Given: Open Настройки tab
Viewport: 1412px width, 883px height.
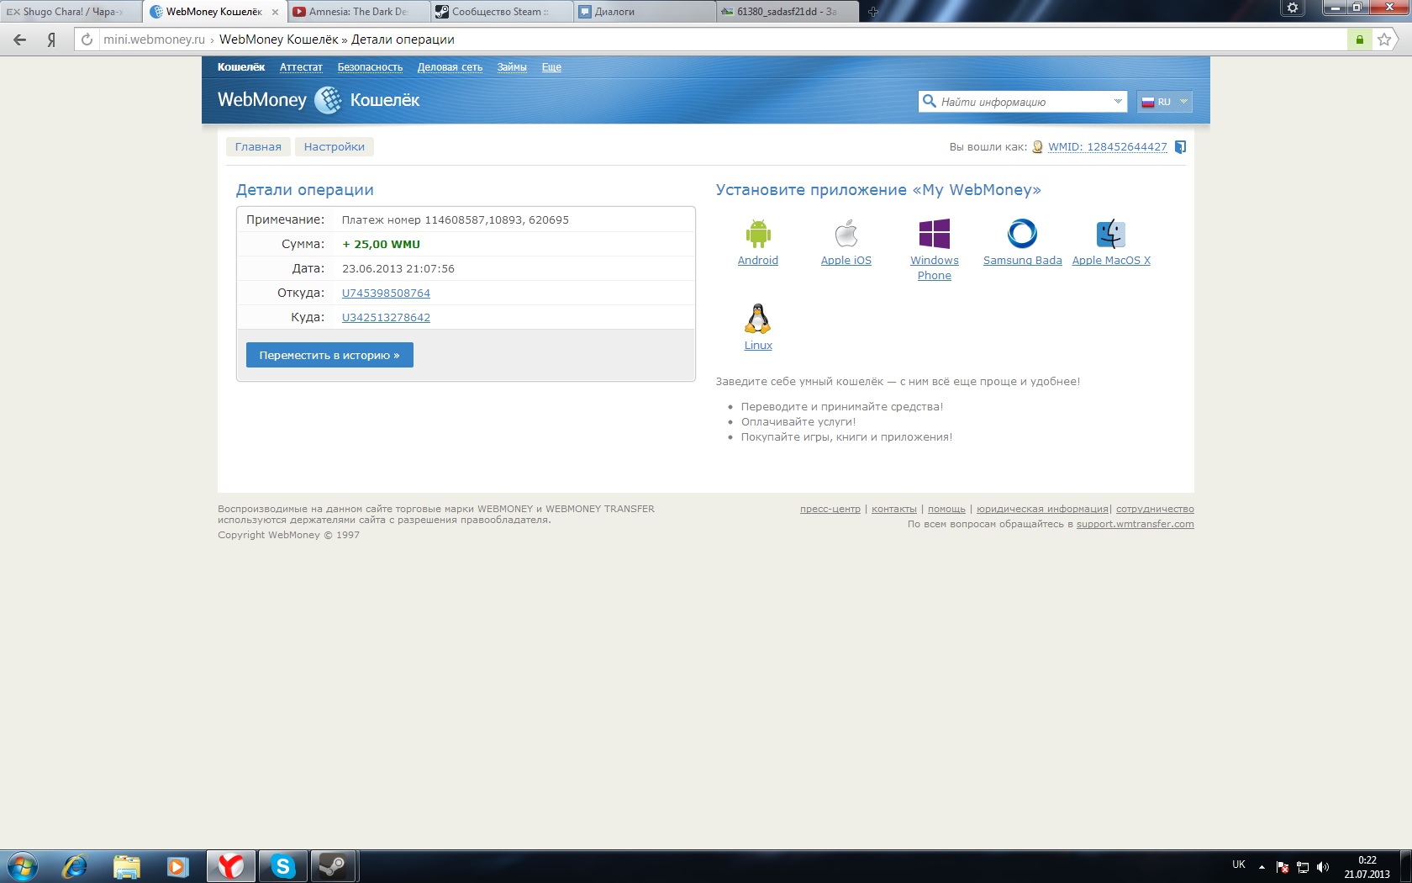Looking at the screenshot, I should (x=335, y=147).
